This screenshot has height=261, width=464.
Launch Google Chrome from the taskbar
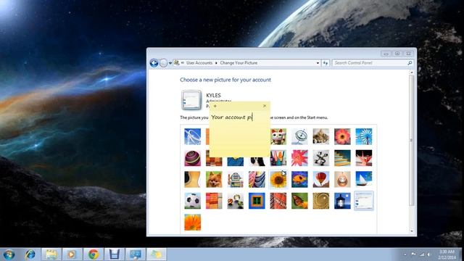pos(94,254)
